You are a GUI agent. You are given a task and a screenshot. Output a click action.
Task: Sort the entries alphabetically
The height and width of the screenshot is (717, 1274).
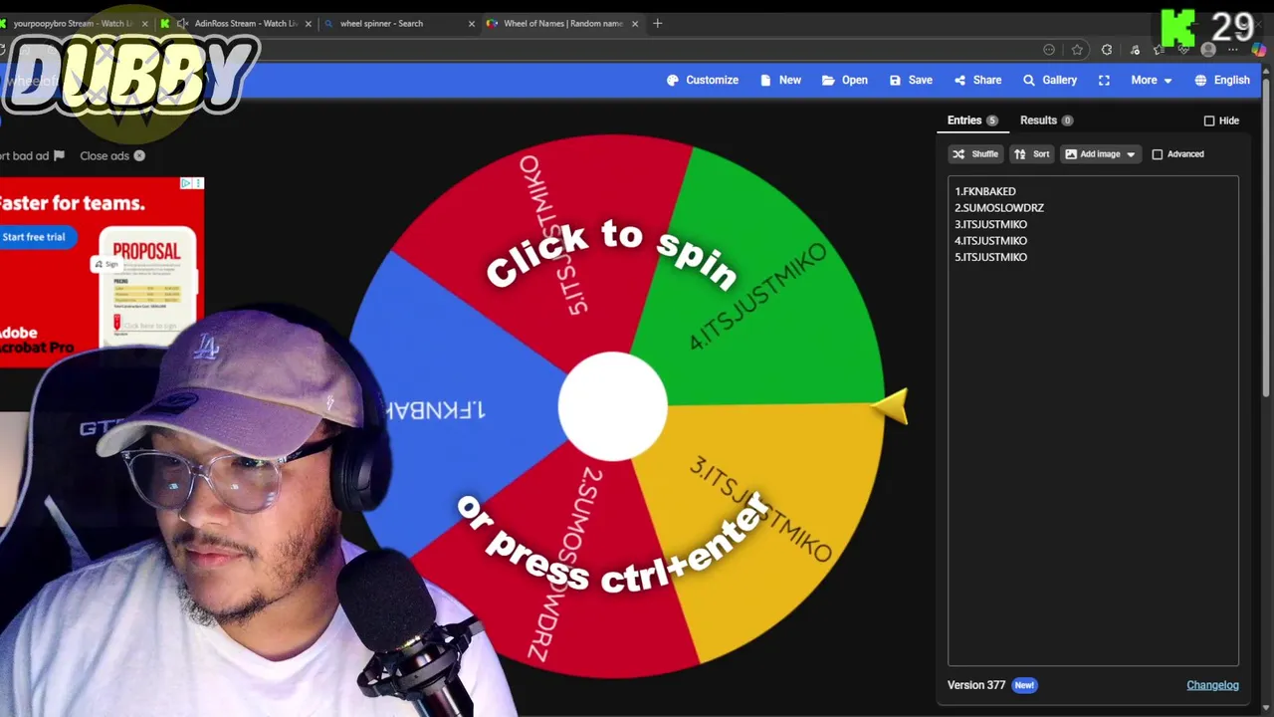(x=1032, y=154)
